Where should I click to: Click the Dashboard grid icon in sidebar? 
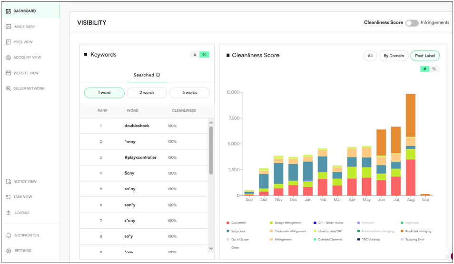[x=9, y=11]
